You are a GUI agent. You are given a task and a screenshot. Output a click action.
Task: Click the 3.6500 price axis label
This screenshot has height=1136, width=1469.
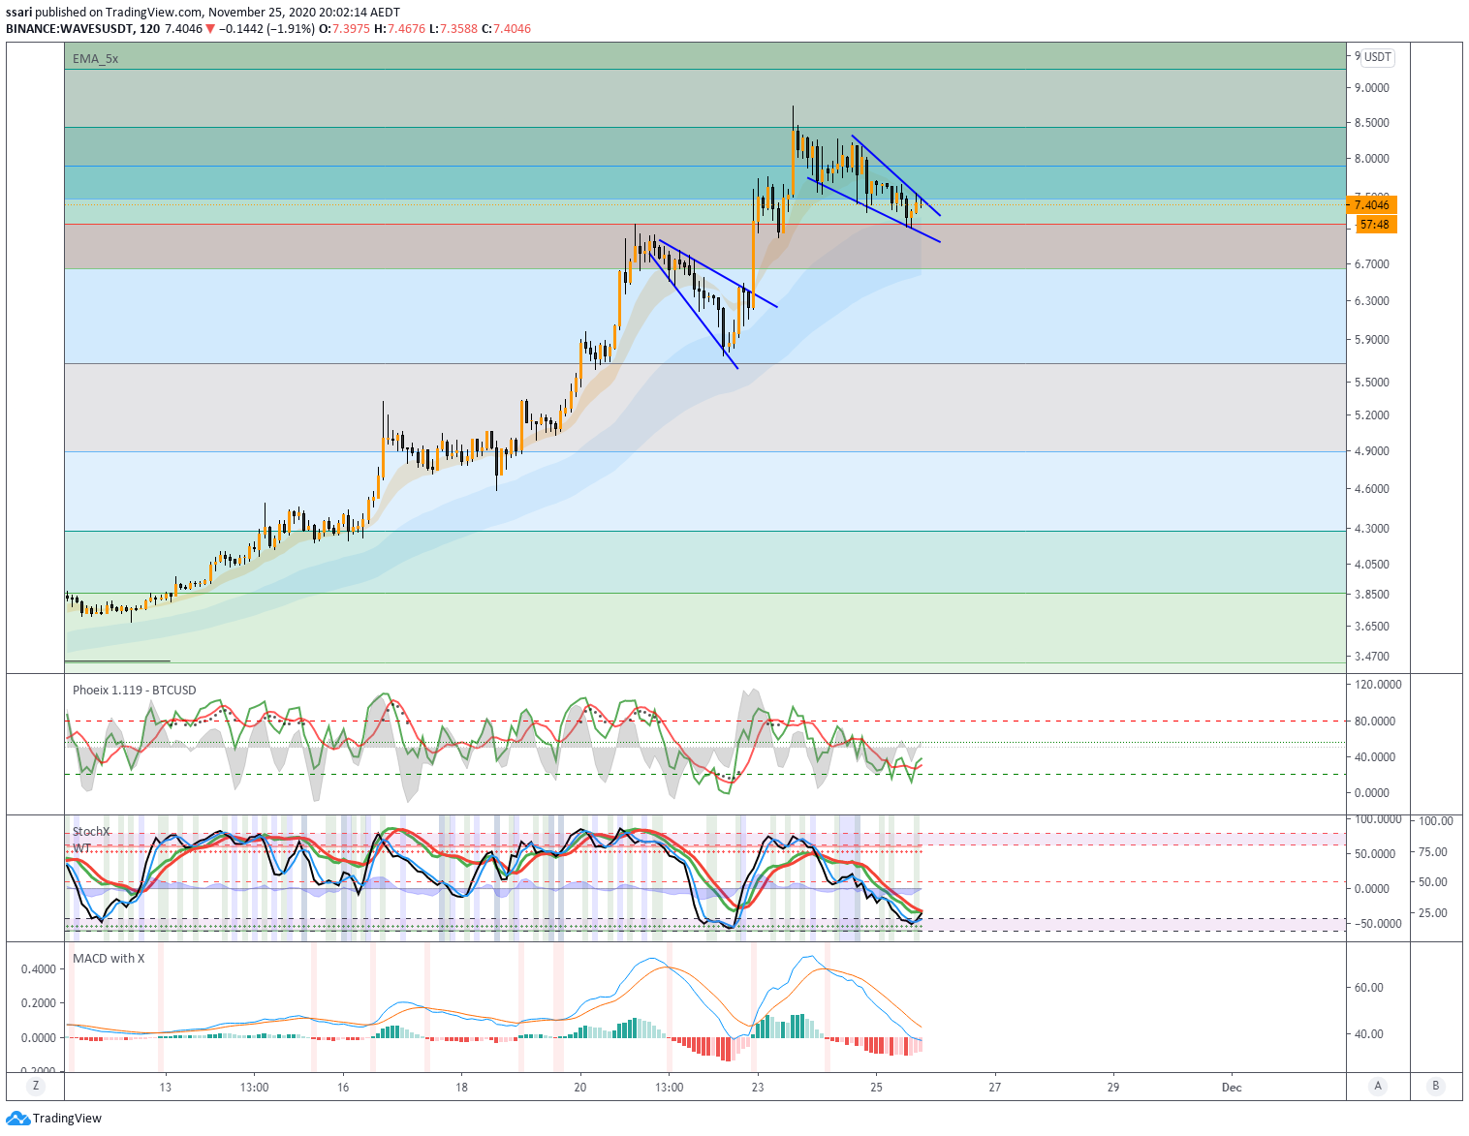[x=1372, y=627]
